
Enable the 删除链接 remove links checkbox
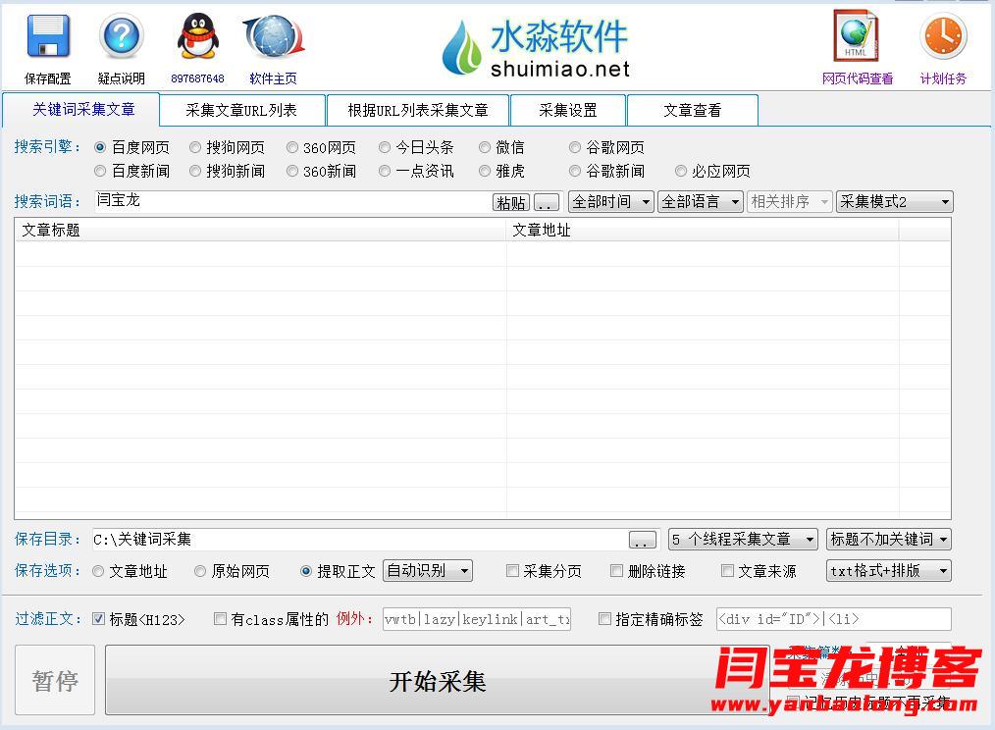[x=616, y=570]
